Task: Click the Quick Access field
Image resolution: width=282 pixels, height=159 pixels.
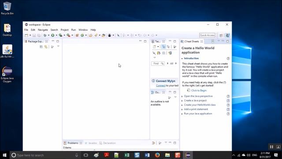Action: tap(207, 35)
